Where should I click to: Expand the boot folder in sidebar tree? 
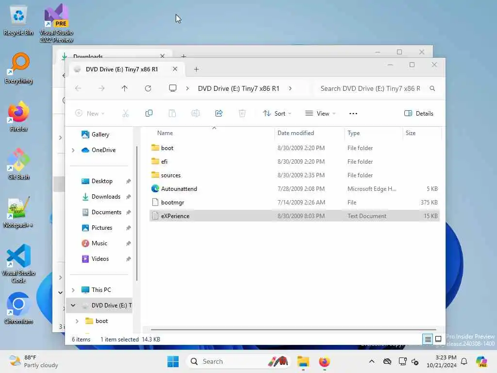[x=77, y=321]
